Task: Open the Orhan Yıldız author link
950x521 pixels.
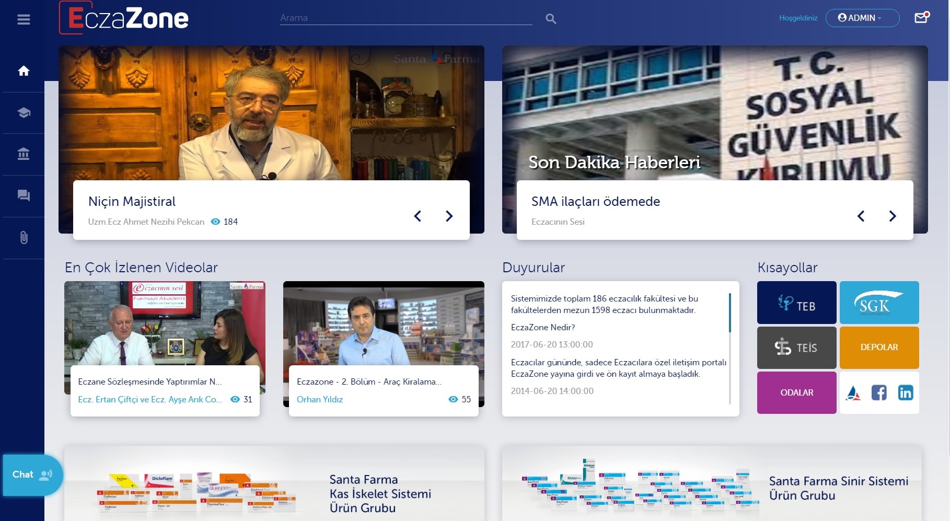Action: (x=320, y=399)
